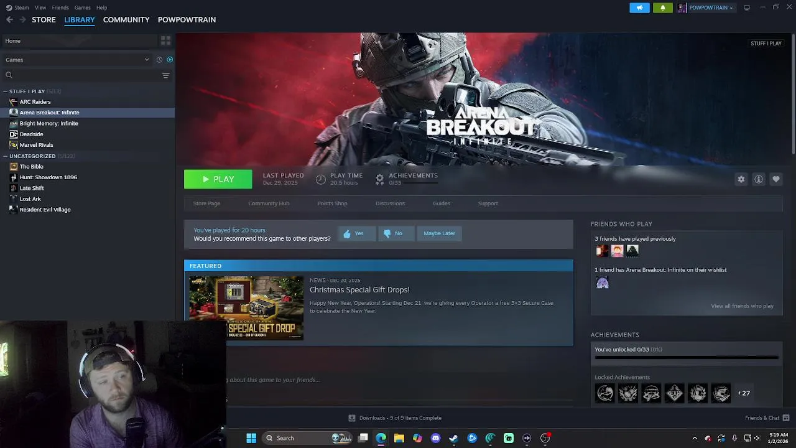Open the POWPOWTRAIN profile tab

[187, 20]
